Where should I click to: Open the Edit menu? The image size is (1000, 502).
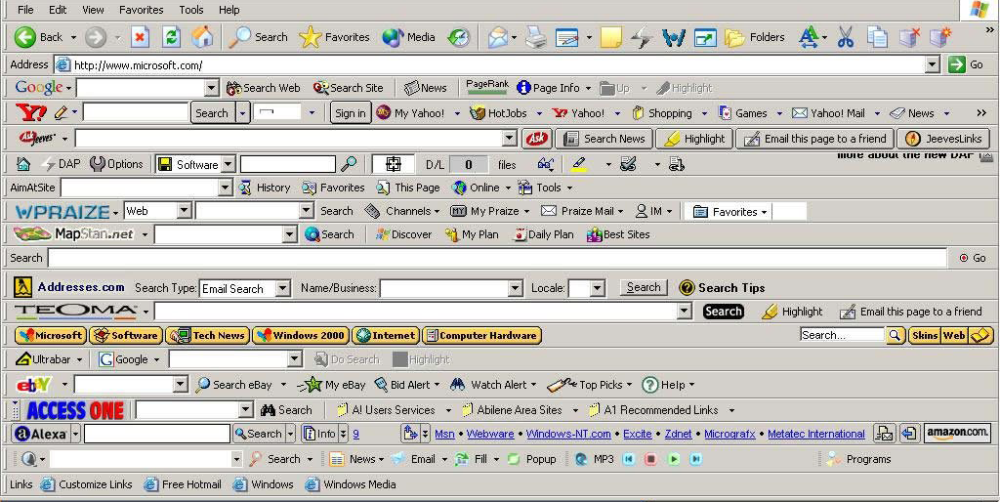coord(58,10)
